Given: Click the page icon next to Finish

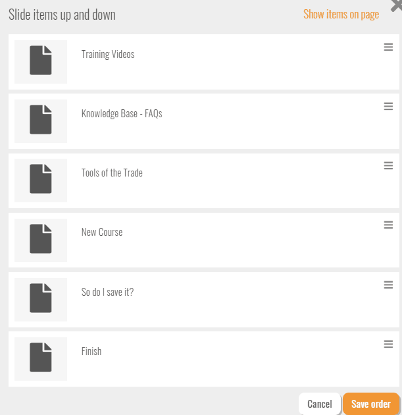Looking at the screenshot, I should [x=41, y=357].
